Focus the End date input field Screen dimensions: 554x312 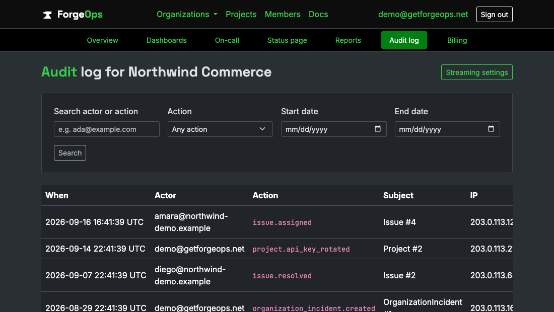pyautogui.click(x=447, y=129)
